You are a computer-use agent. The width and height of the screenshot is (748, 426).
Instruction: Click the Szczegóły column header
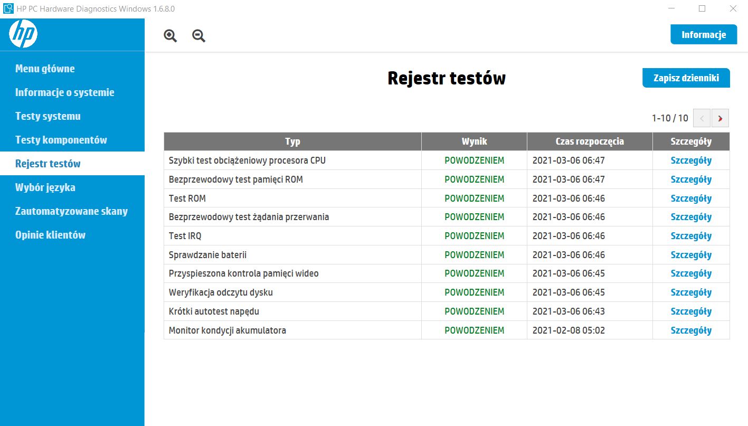[691, 141]
